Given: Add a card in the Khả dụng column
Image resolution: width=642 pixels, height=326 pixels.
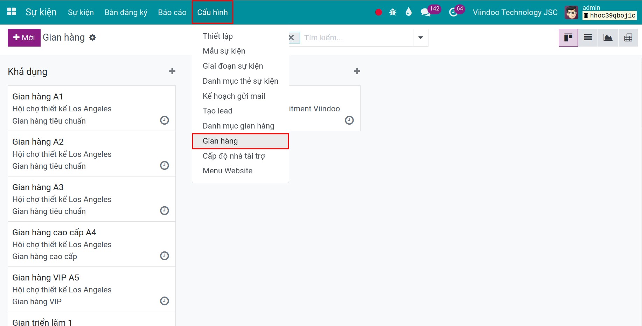Looking at the screenshot, I should coord(172,71).
